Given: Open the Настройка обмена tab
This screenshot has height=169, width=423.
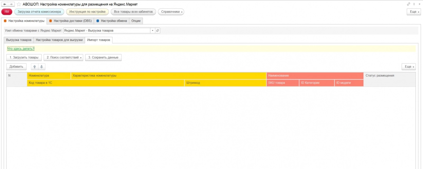Looking at the screenshot, I should pos(112,21).
